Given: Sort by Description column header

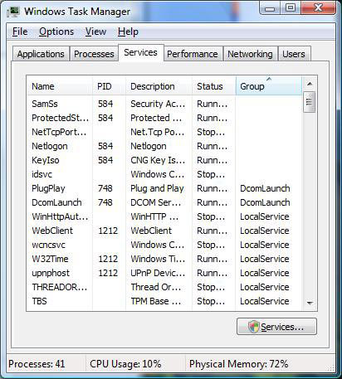Looking at the screenshot, I should tap(159, 86).
